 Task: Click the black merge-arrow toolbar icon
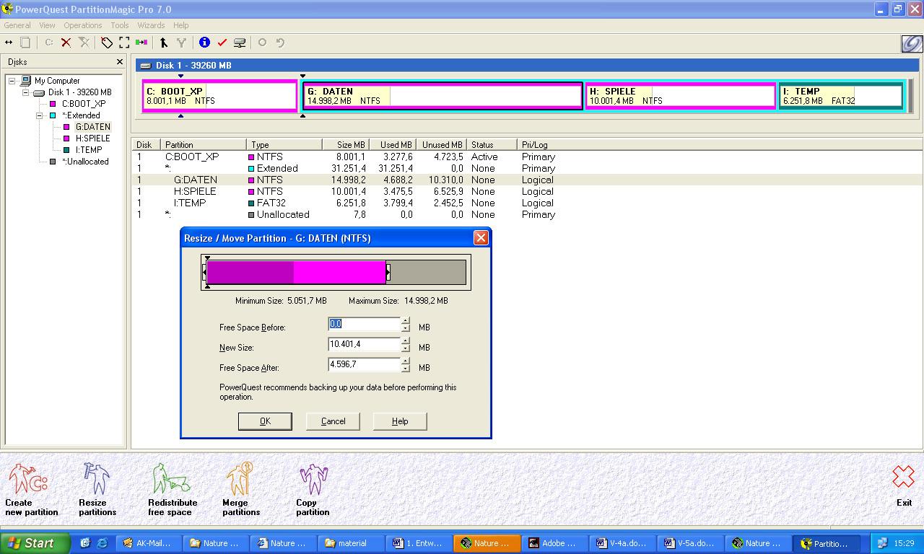[164, 43]
